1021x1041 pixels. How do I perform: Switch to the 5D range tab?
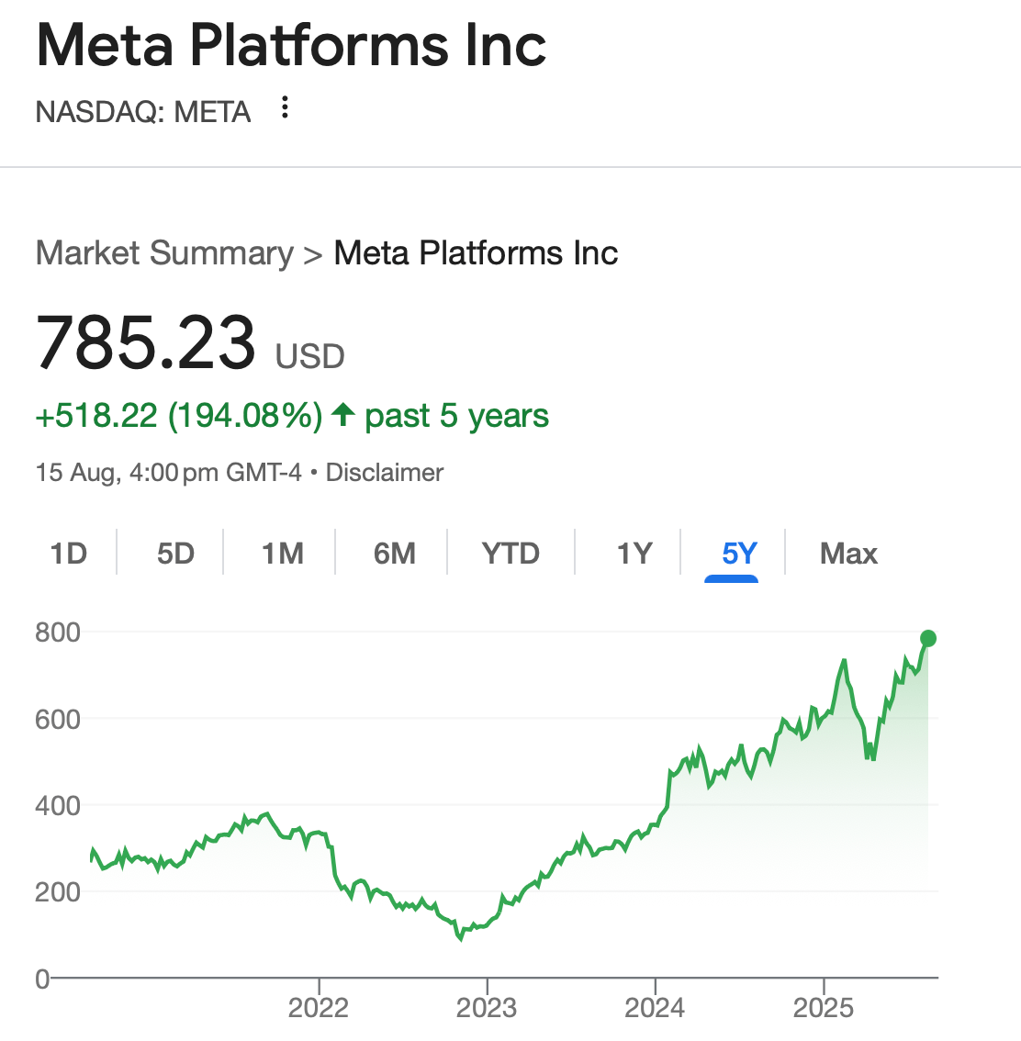175,553
